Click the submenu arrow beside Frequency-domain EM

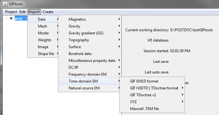pos(119,74)
